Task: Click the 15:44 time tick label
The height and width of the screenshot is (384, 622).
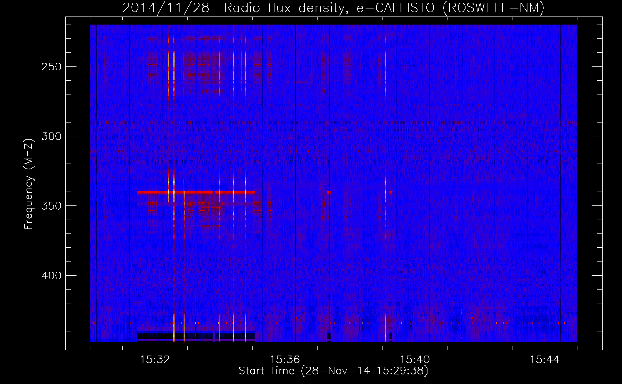Action: [545, 360]
